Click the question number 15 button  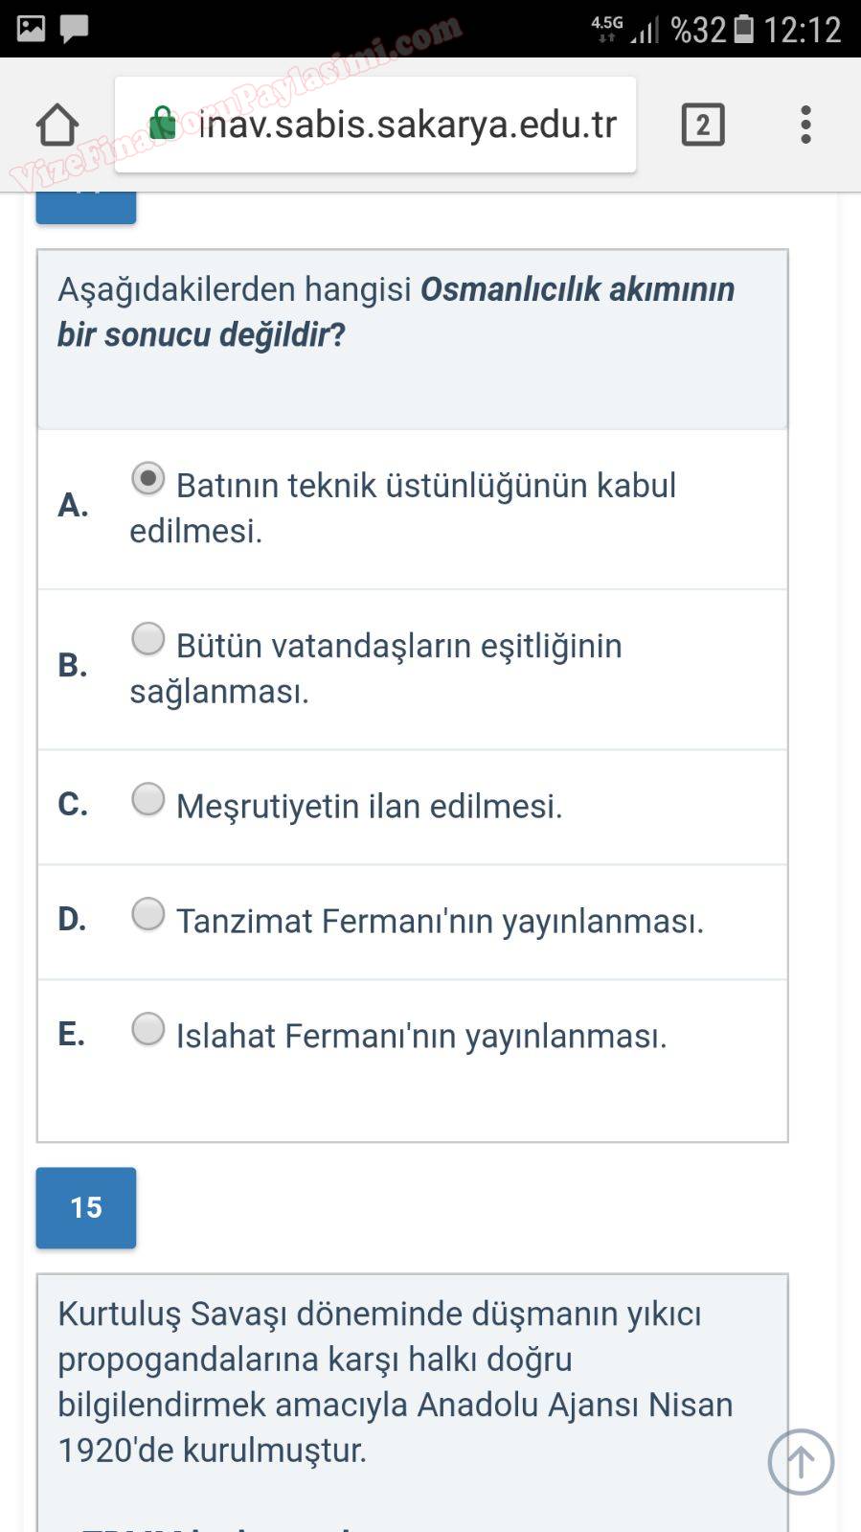click(x=86, y=1207)
